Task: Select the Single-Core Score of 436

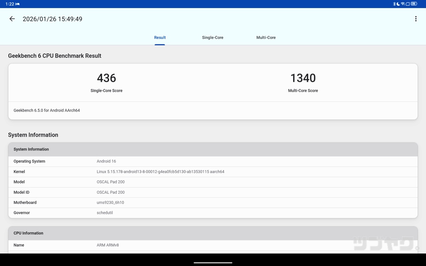Action: [x=106, y=78]
